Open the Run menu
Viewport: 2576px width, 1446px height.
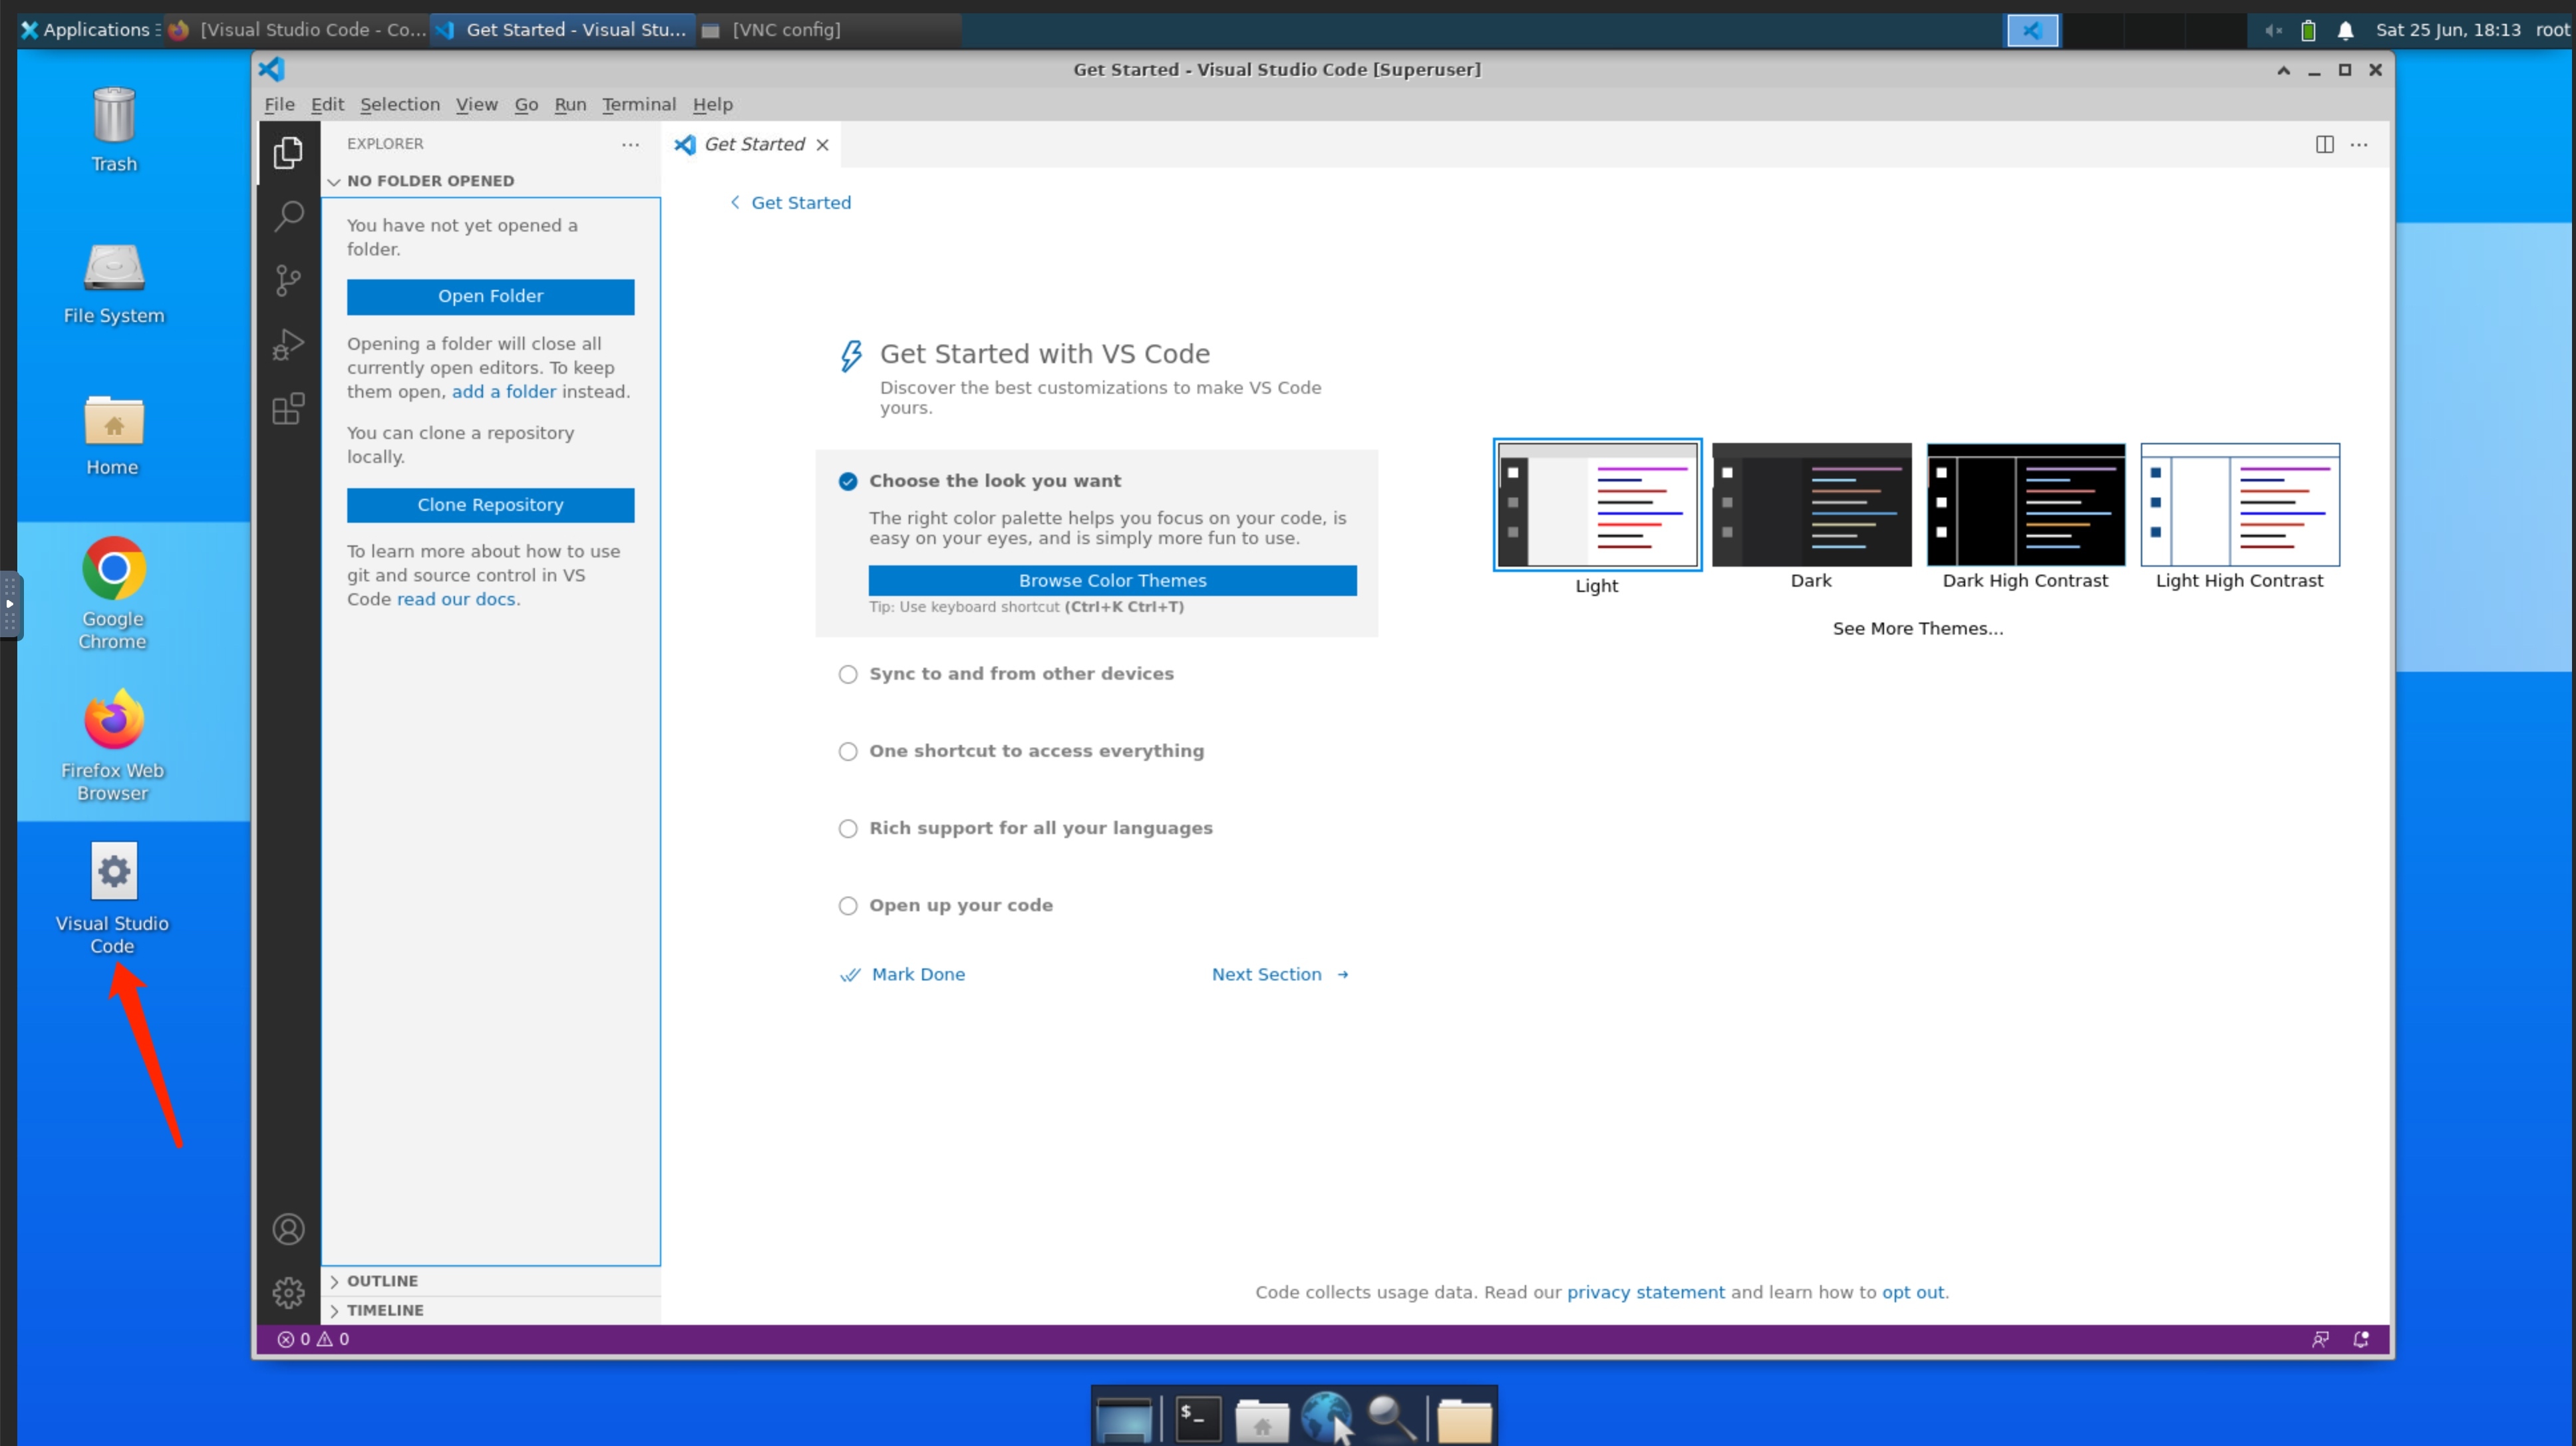click(x=570, y=104)
